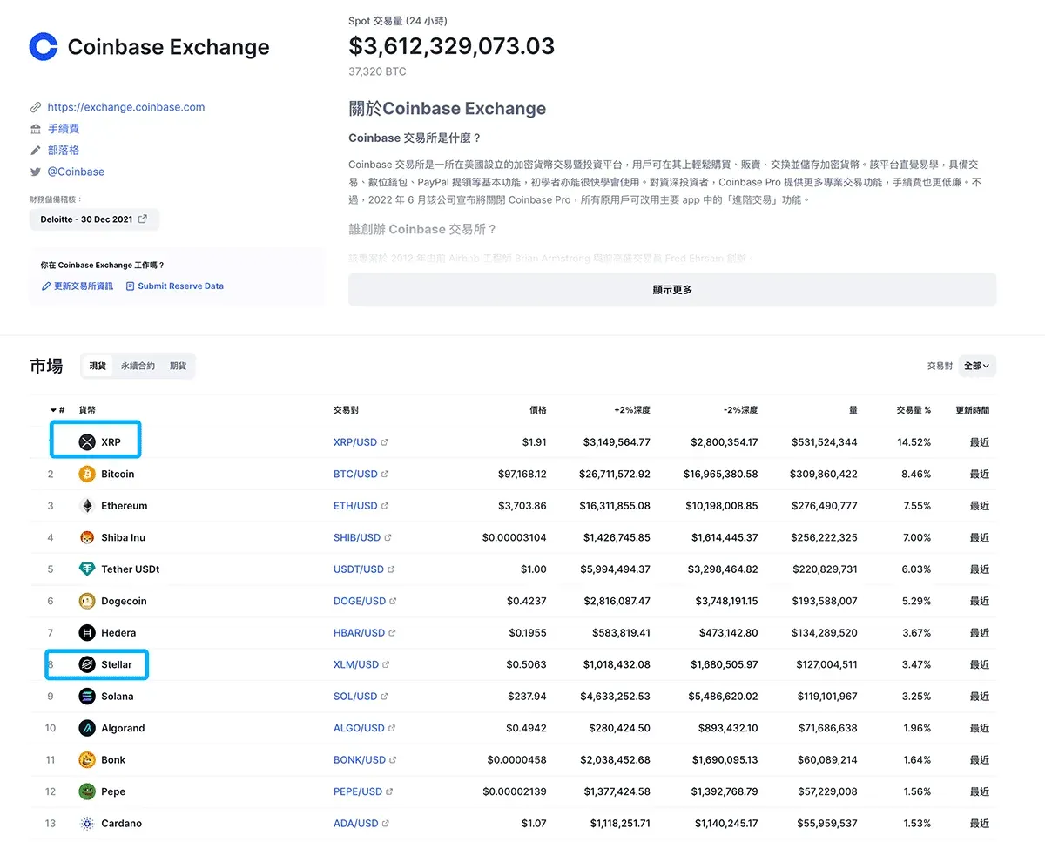Sort by the 量 column header

point(853,410)
